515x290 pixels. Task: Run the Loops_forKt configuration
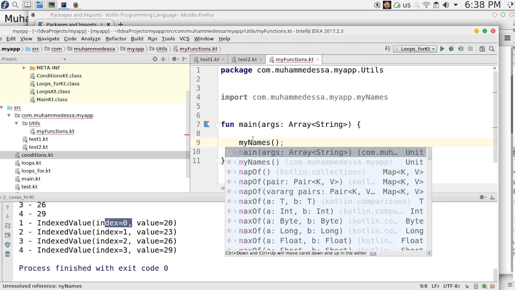[442, 49]
